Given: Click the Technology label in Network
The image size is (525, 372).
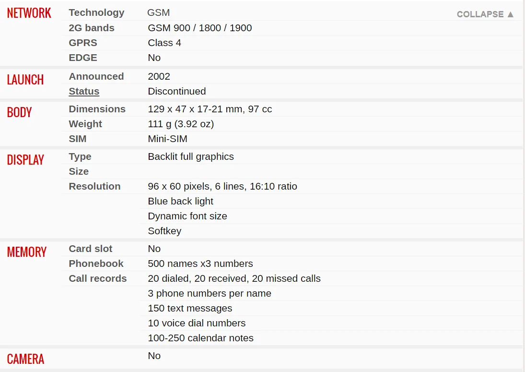Looking at the screenshot, I should pyautogui.click(x=96, y=12).
